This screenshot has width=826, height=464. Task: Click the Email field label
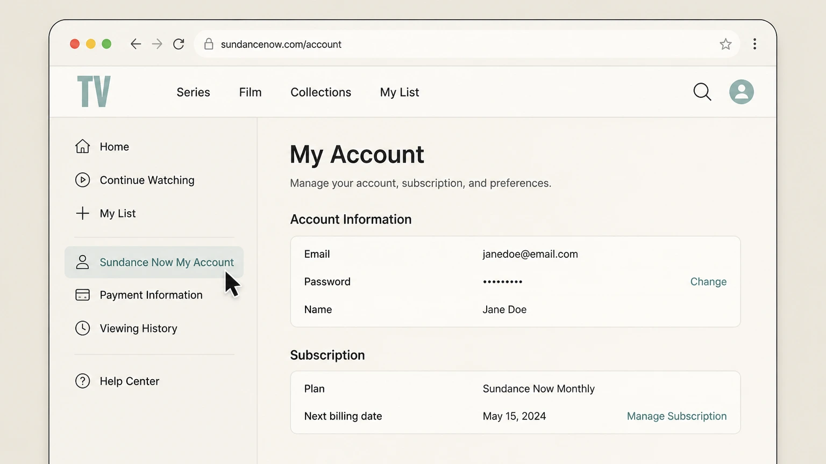317,254
